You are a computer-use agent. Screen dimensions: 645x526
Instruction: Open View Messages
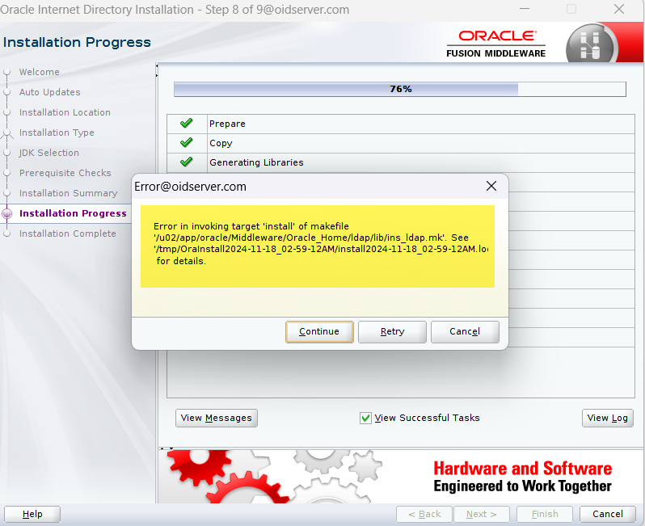[x=216, y=418]
